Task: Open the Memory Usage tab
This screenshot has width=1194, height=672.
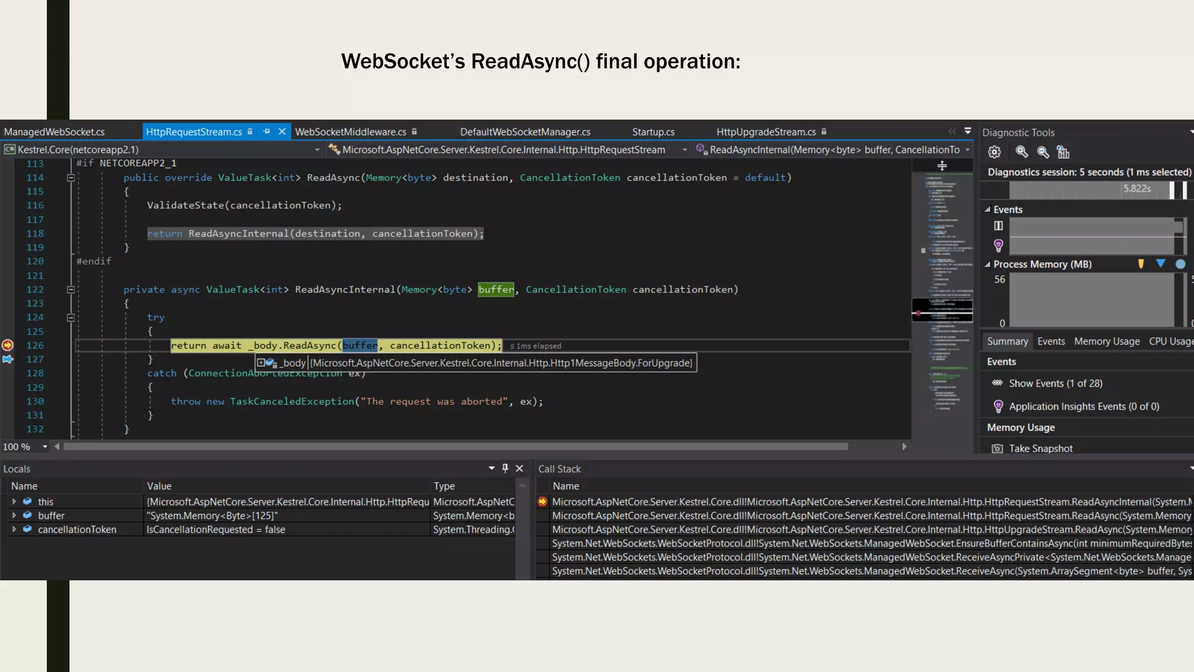Action: pyautogui.click(x=1107, y=341)
